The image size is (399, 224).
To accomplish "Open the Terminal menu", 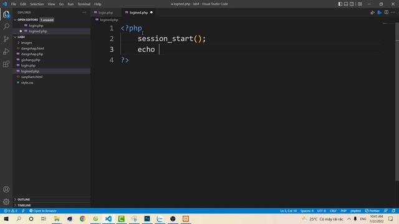I will pyautogui.click(x=84, y=4).
